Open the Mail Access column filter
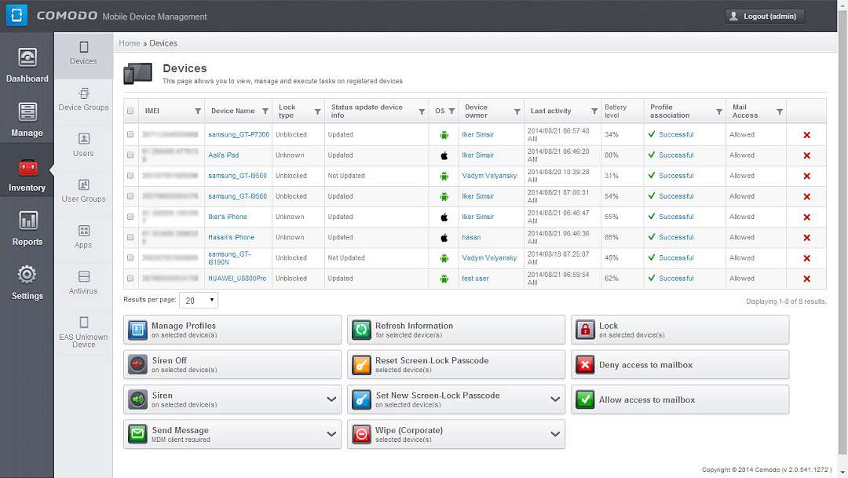This screenshot has height=478, width=848. pos(780,111)
